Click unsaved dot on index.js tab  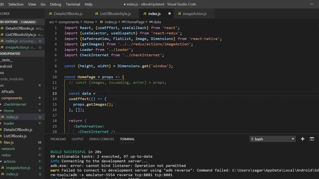(169, 13)
